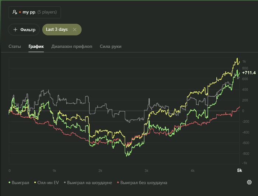
Task: Toggle the Выиграл на шоудауне legend label
Action: point(90,183)
